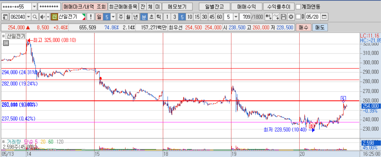Click the date field showing 05/20
Screen dimensions: 381x157
(313, 17)
